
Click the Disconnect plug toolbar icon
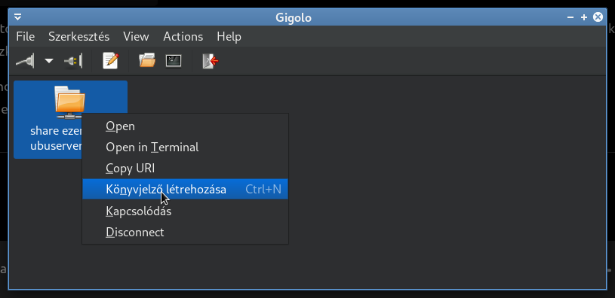[73, 61]
